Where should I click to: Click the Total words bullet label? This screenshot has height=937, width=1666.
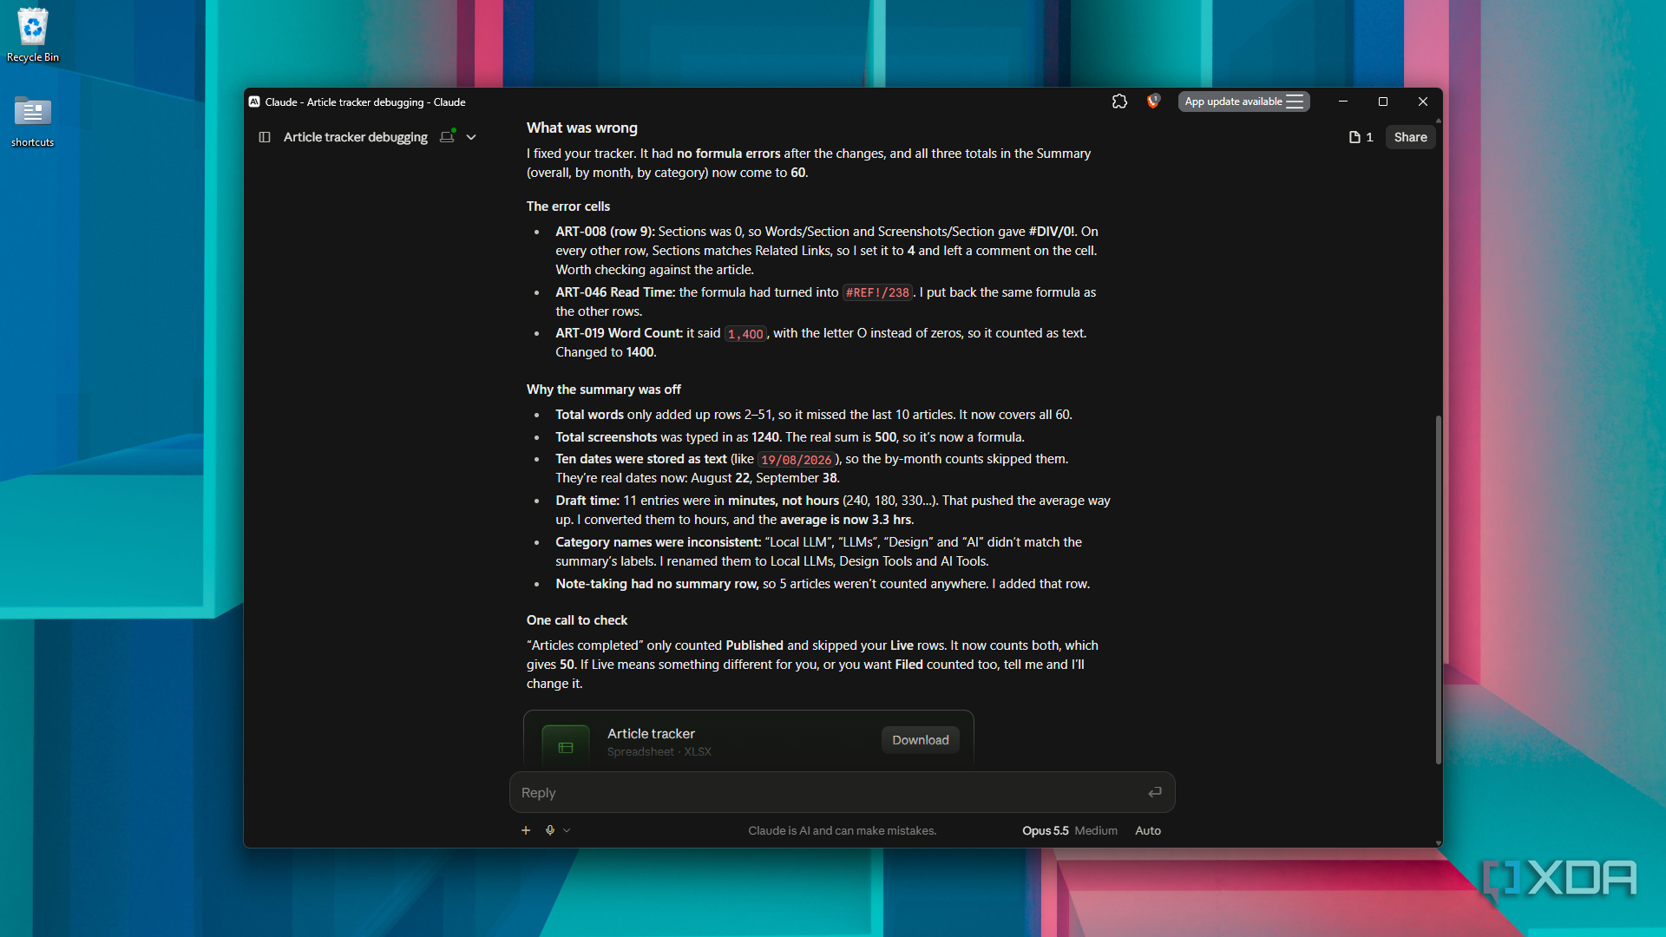point(589,415)
